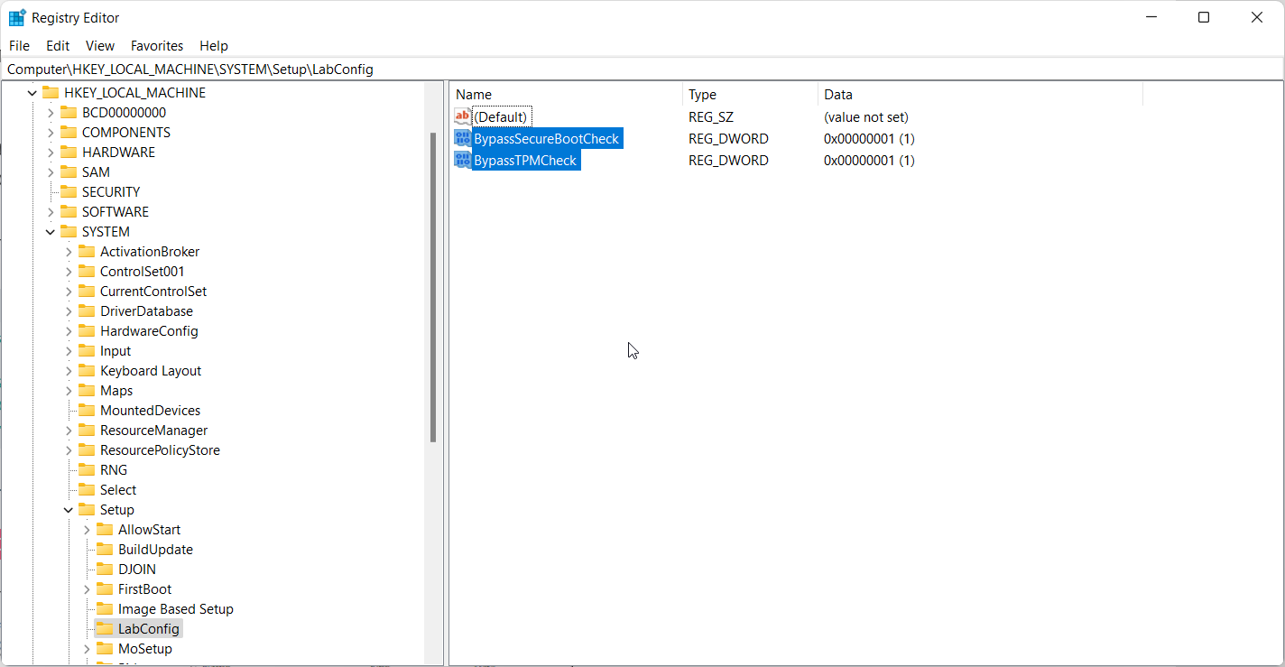Select the AllowStart key label

pyautogui.click(x=150, y=529)
